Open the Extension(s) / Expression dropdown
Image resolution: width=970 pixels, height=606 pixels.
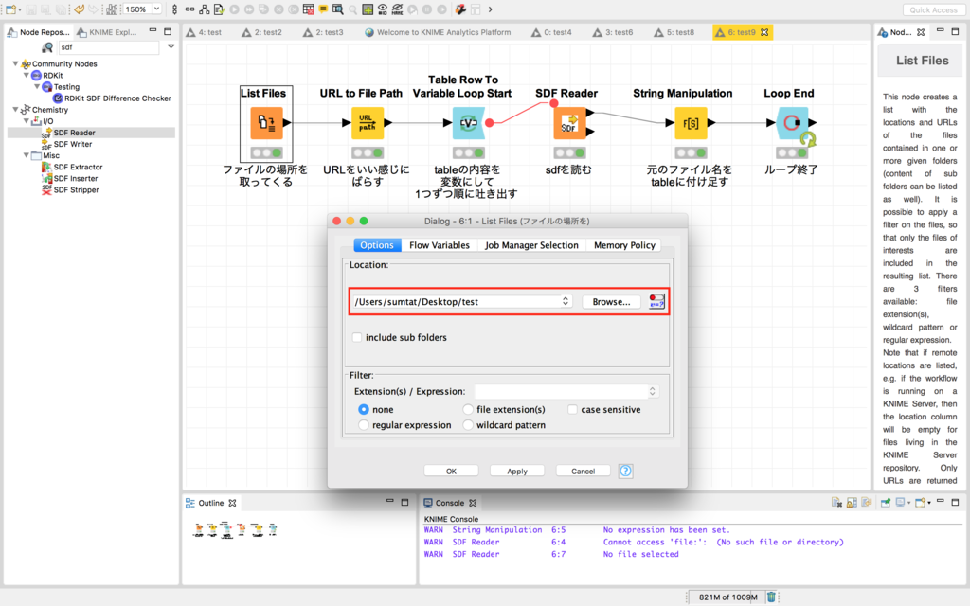[652, 391]
